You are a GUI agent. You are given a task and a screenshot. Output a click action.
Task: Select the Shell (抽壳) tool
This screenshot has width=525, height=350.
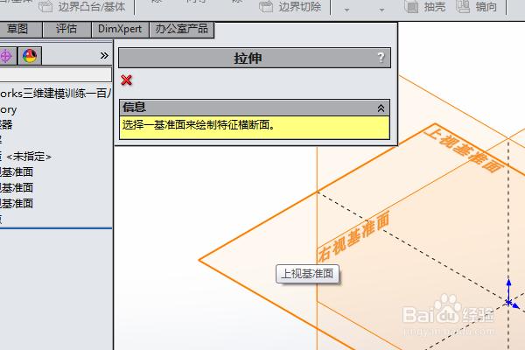tap(425, 7)
